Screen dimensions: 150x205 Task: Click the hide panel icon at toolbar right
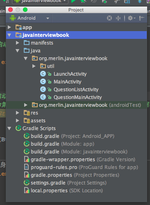141,18
